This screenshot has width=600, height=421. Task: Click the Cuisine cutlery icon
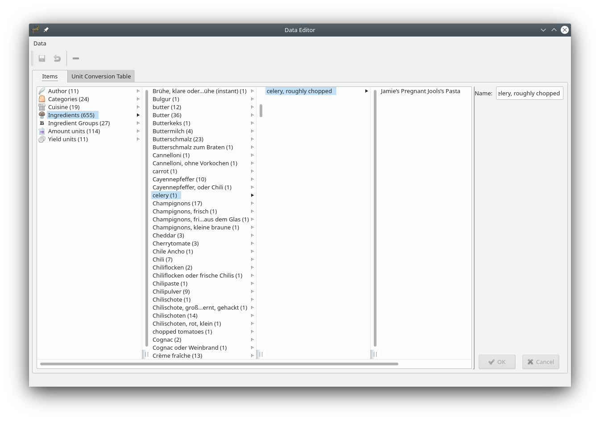point(42,107)
